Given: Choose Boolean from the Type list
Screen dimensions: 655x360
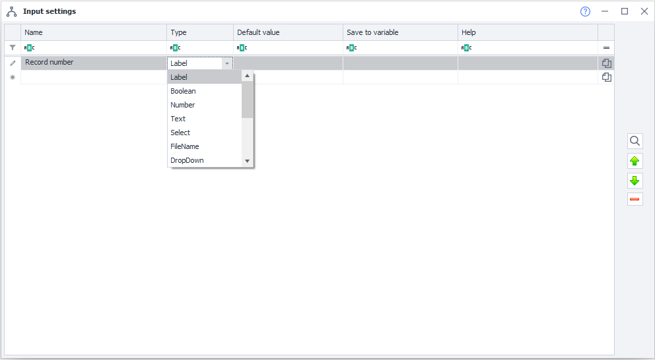Looking at the screenshot, I should [183, 91].
